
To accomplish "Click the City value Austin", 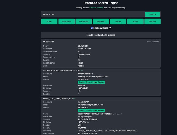I will (81, 66).
